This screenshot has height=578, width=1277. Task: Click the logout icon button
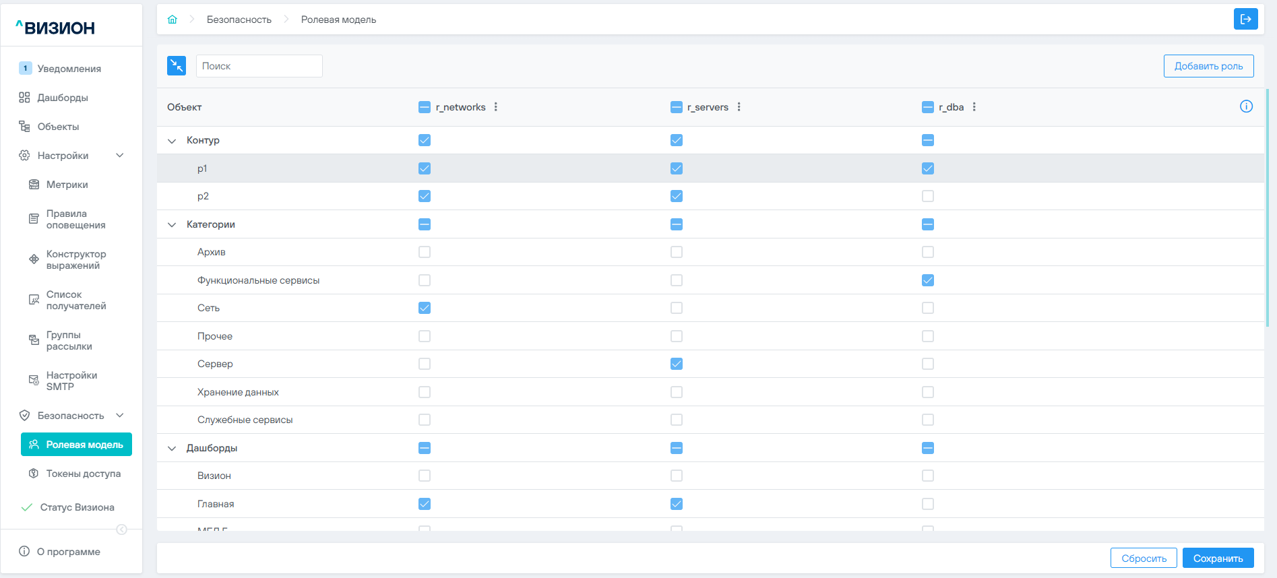point(1245,20)
